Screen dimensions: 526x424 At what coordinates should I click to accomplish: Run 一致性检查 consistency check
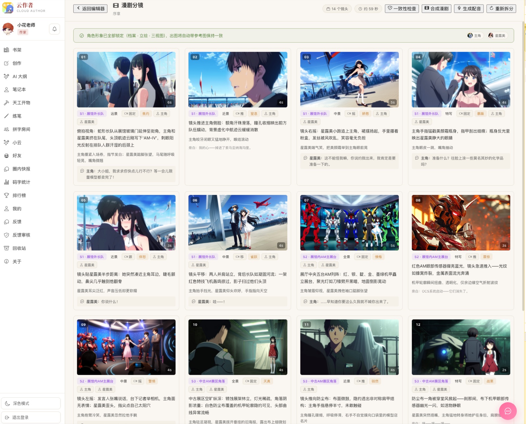point(402,9)
